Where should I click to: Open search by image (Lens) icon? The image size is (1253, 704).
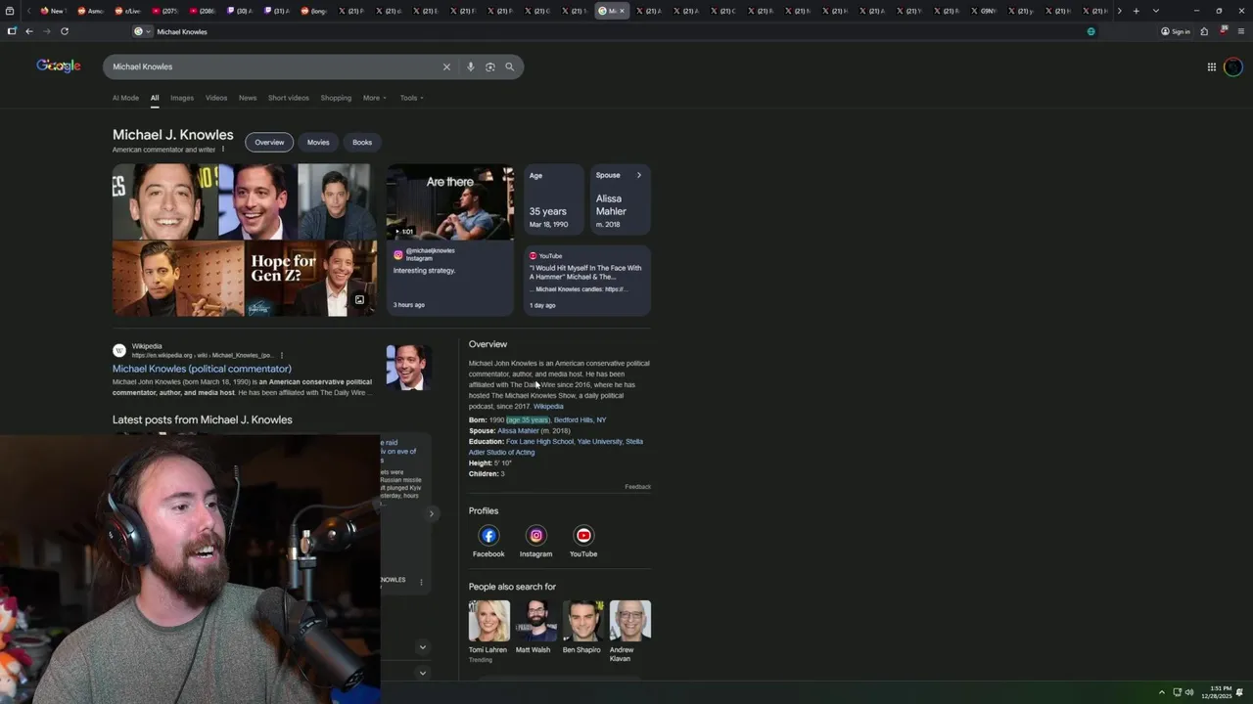pos(490,66)
